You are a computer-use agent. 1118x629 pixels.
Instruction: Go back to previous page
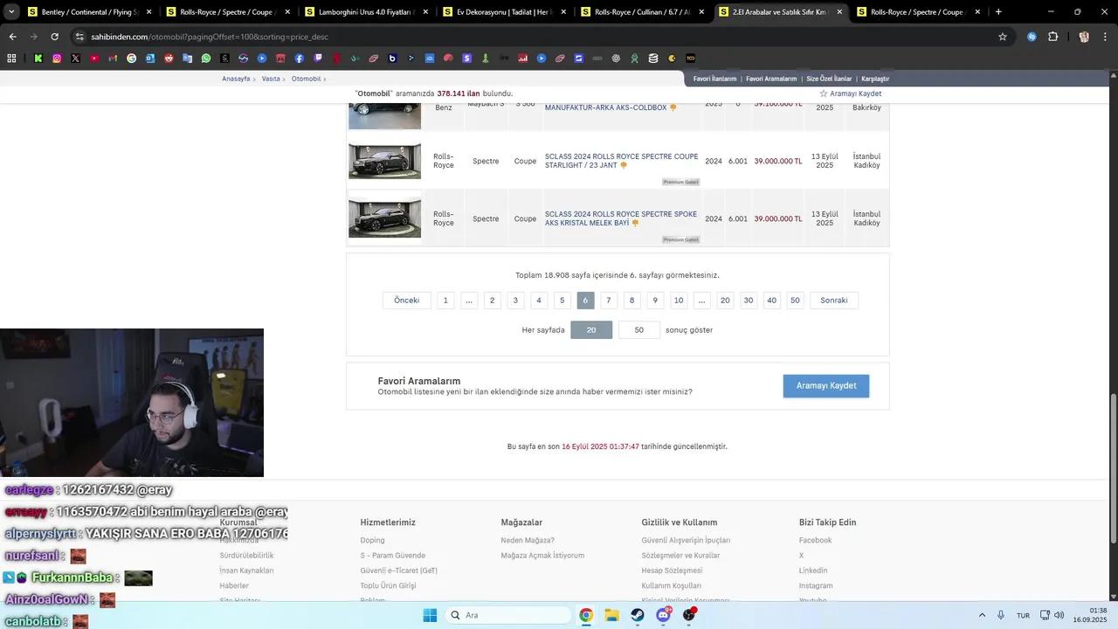[x=12, y=37]
